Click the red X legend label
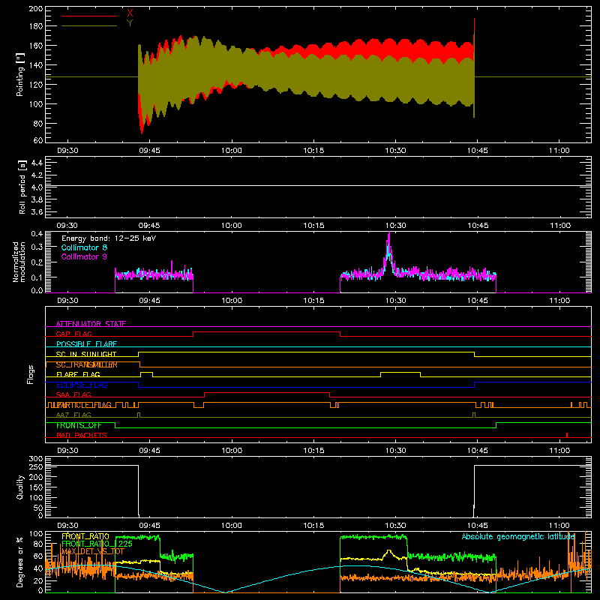Viewport: 600px width, 600px height. pyautogui.click(x=130, y=13)
